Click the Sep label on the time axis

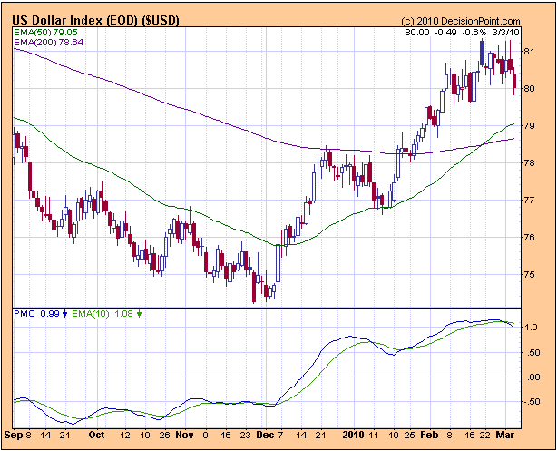[x=13, y=436]
